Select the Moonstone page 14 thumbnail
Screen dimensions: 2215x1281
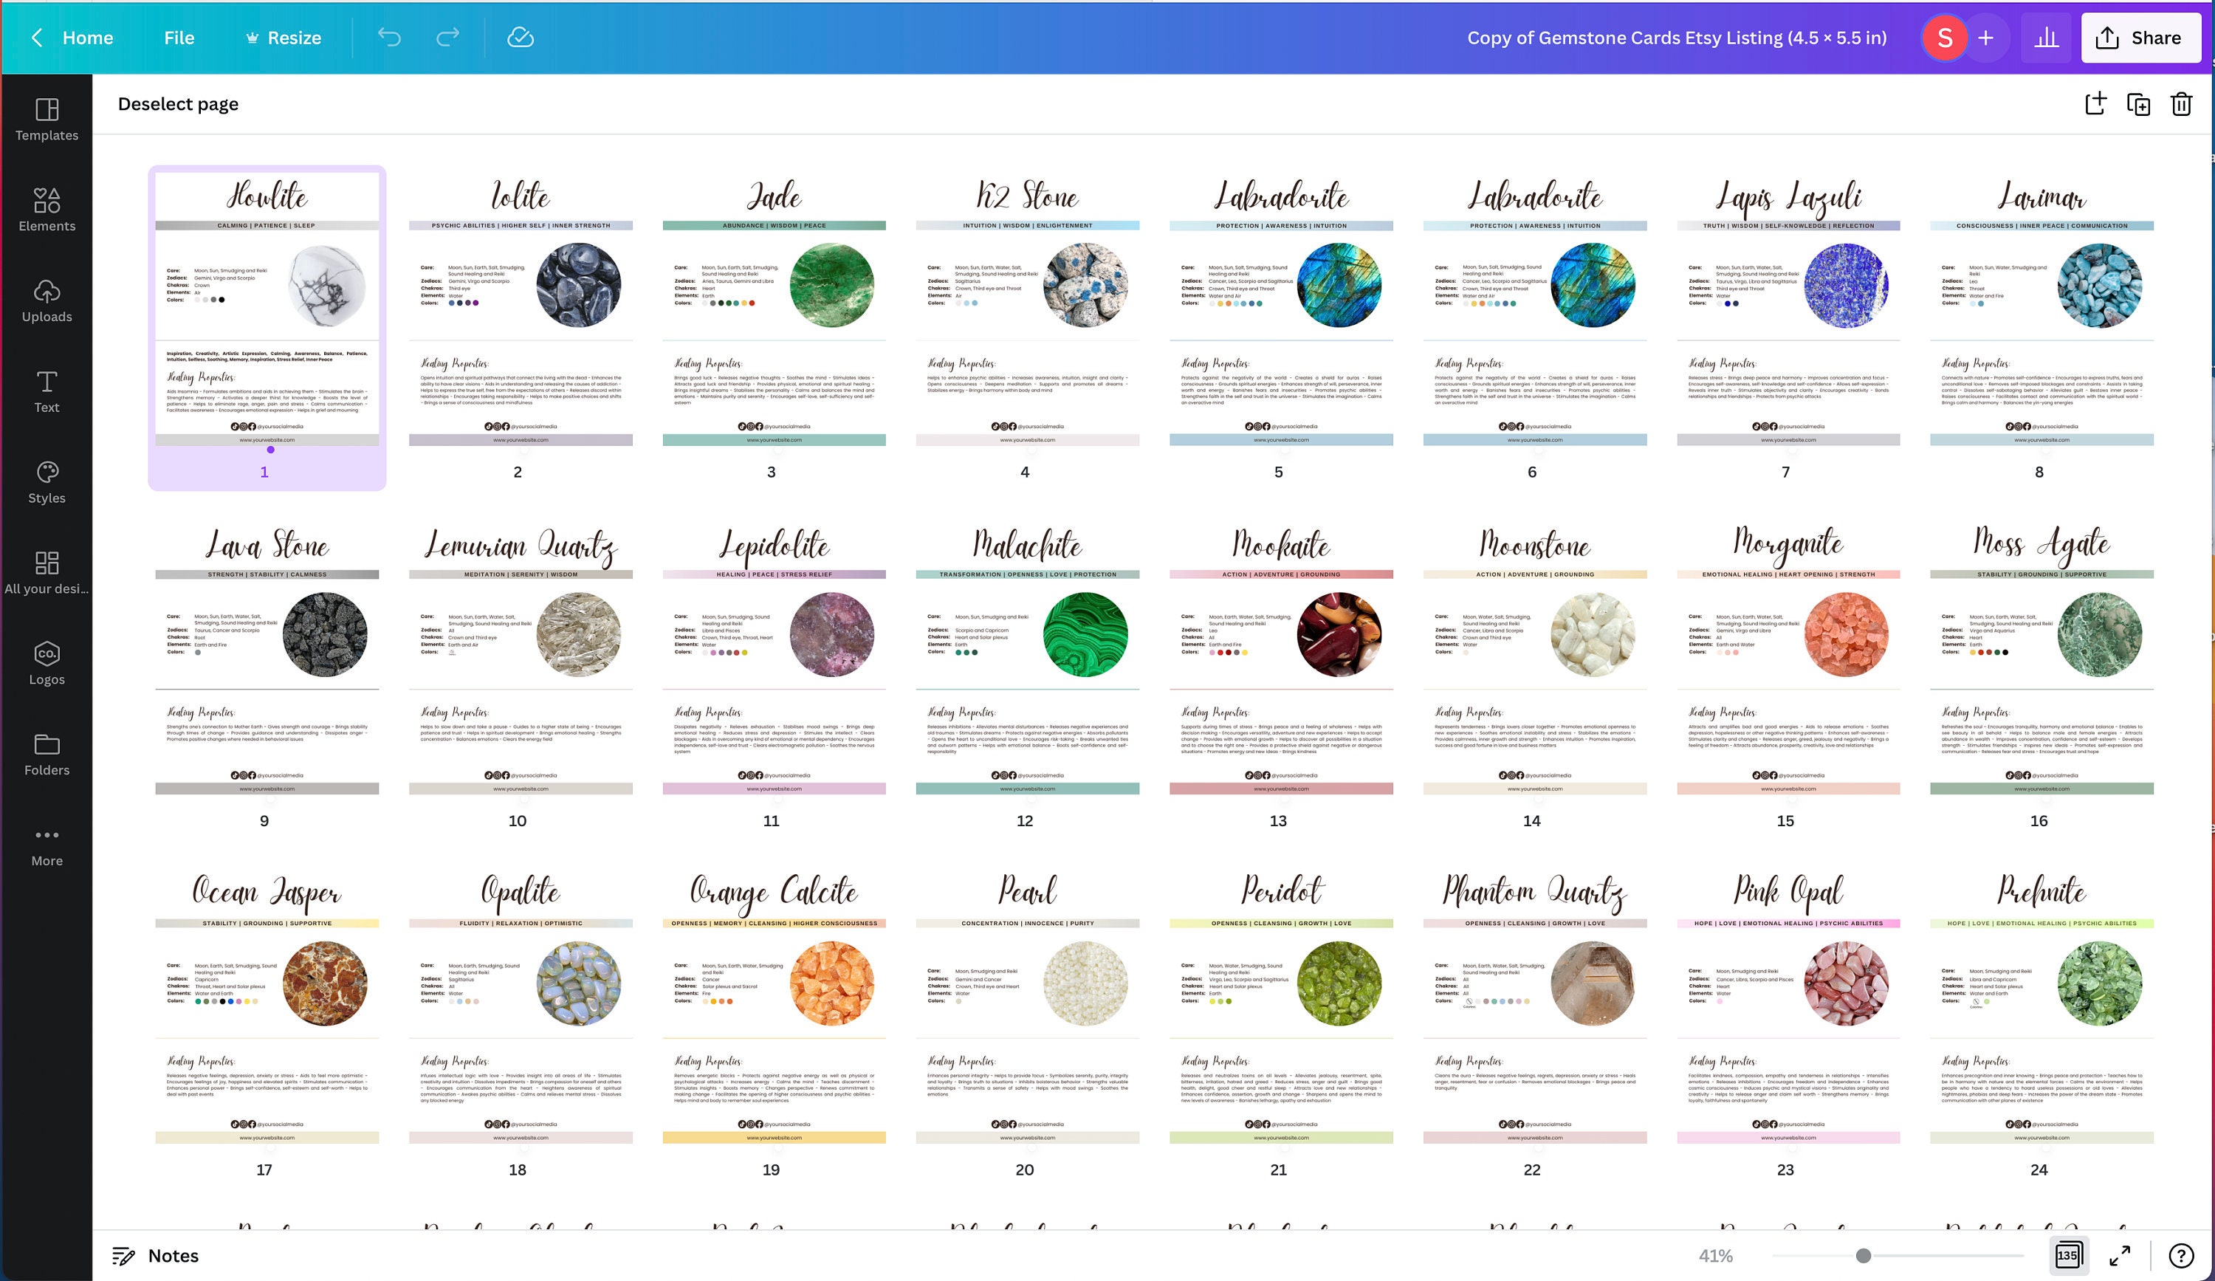tap(1535, 658)
